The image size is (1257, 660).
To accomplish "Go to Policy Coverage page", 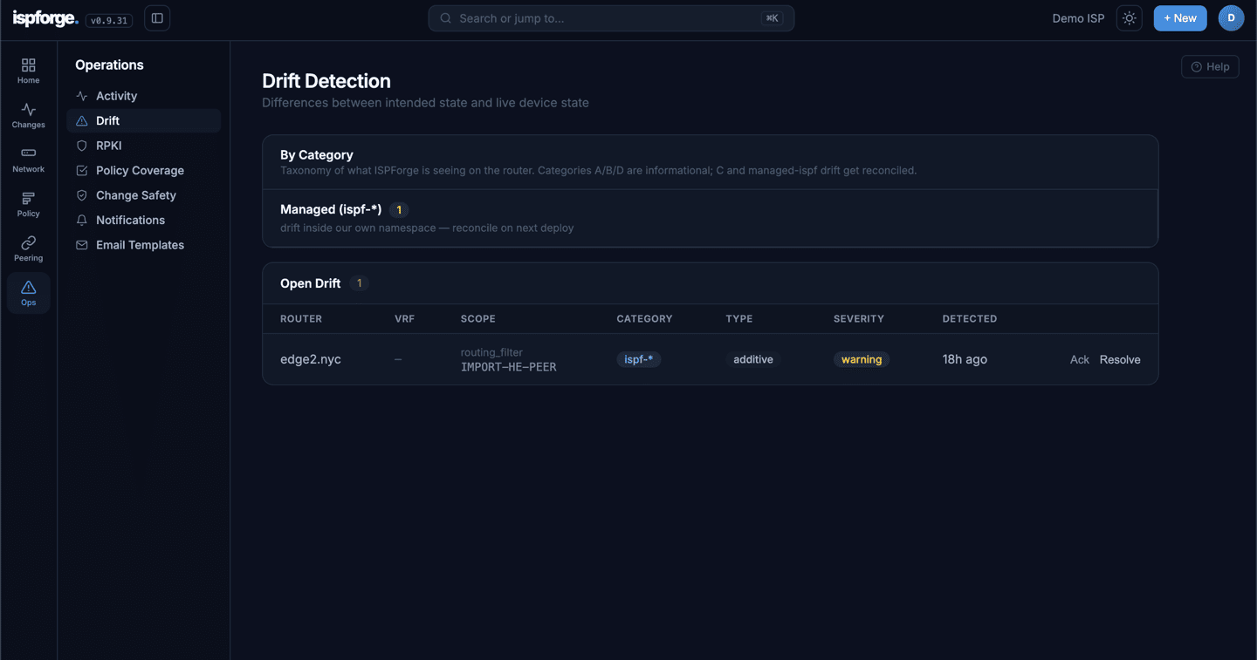I will (x=143, y=171).
